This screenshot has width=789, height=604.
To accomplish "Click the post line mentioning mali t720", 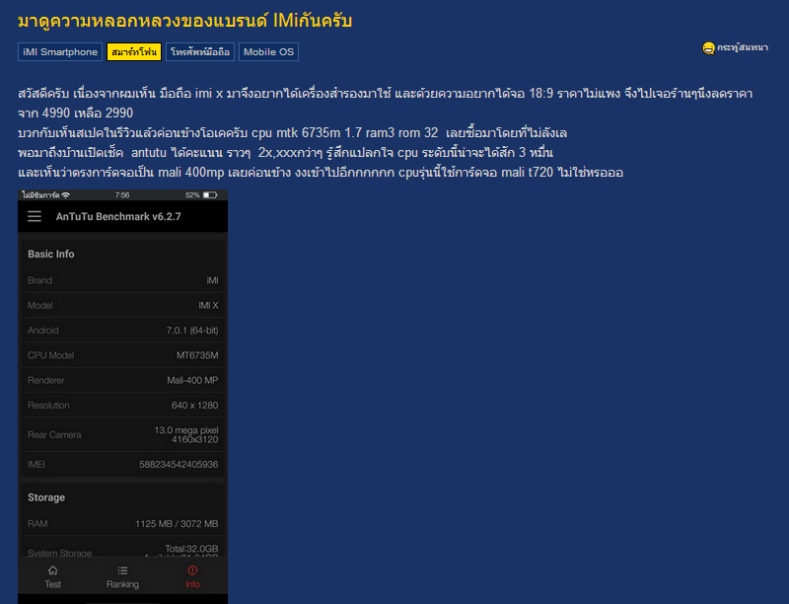I will 321,172.
